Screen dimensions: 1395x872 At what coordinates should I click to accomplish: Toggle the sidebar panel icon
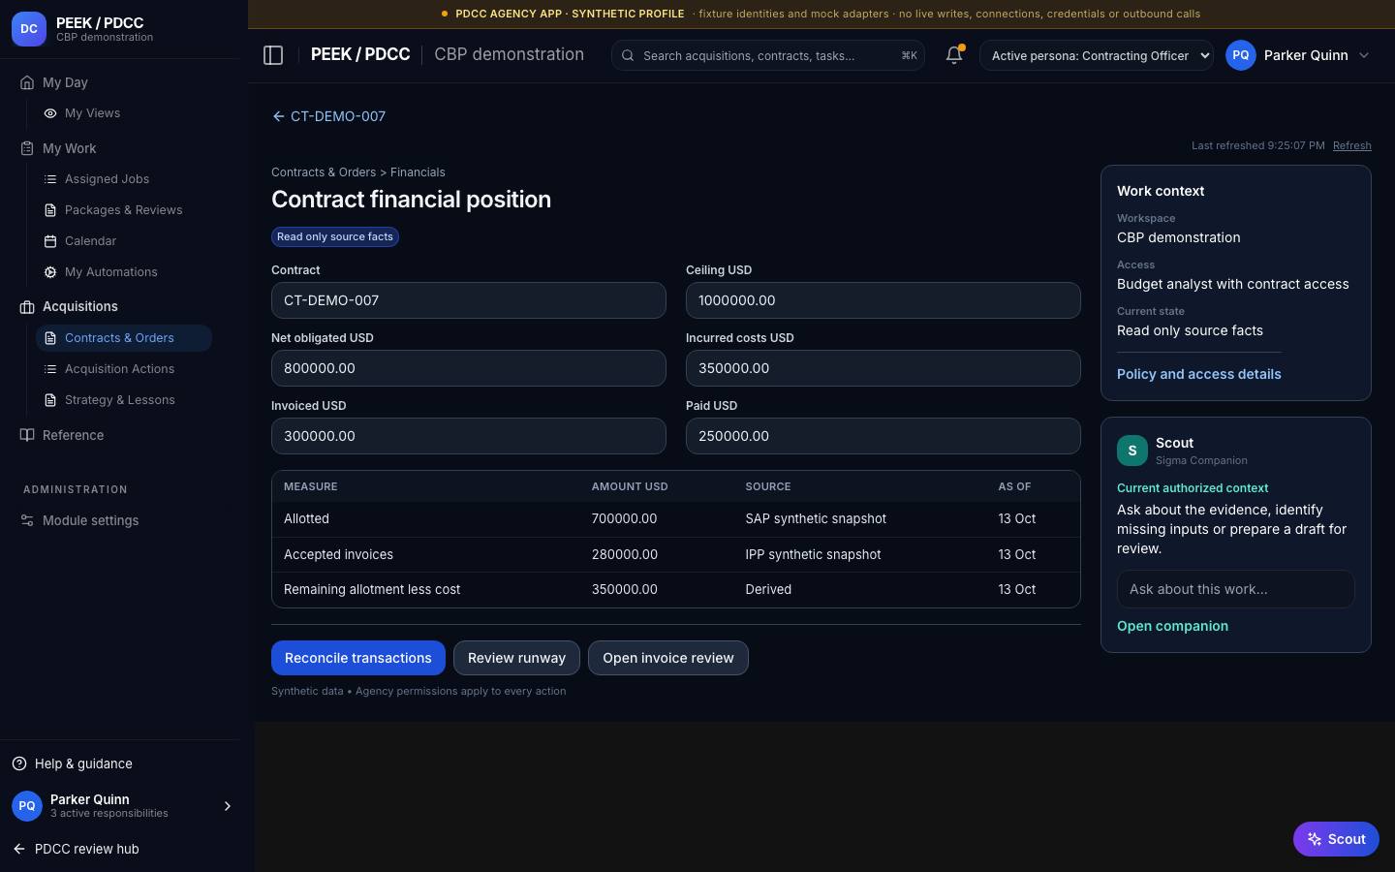273,55
